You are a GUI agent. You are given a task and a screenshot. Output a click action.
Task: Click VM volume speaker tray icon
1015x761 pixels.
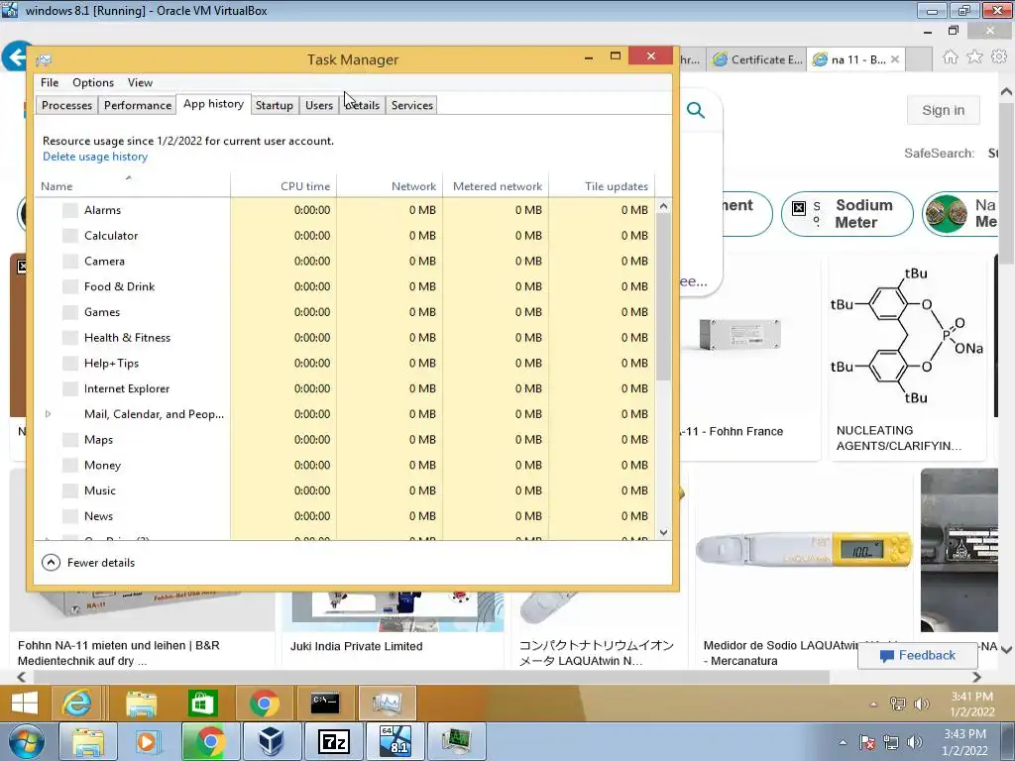[921, 705]
